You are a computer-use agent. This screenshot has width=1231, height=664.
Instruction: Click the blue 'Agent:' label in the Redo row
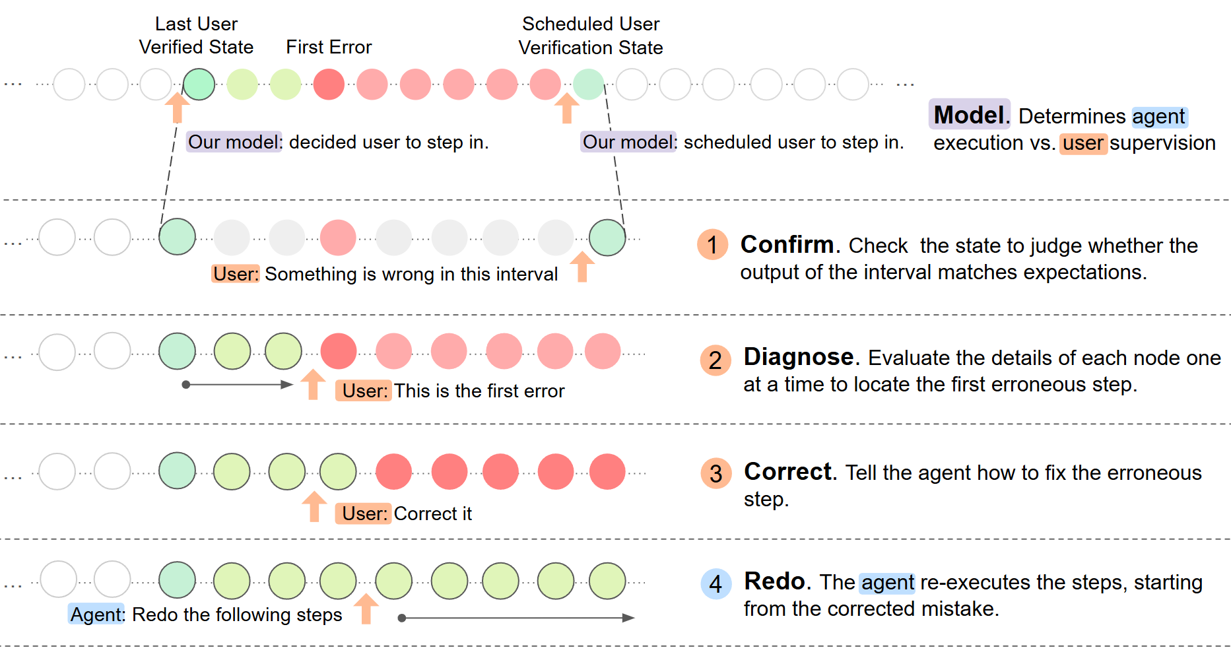pos(97,614)
